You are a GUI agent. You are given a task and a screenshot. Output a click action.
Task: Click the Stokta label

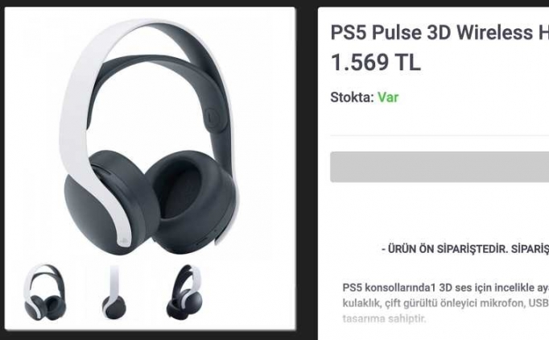[x=353, y=97]
